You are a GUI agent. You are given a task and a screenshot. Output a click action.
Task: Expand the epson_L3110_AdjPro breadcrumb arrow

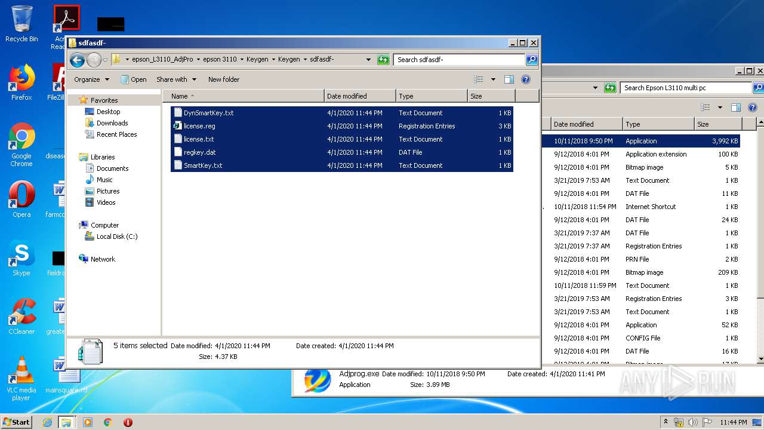[198, 60]
